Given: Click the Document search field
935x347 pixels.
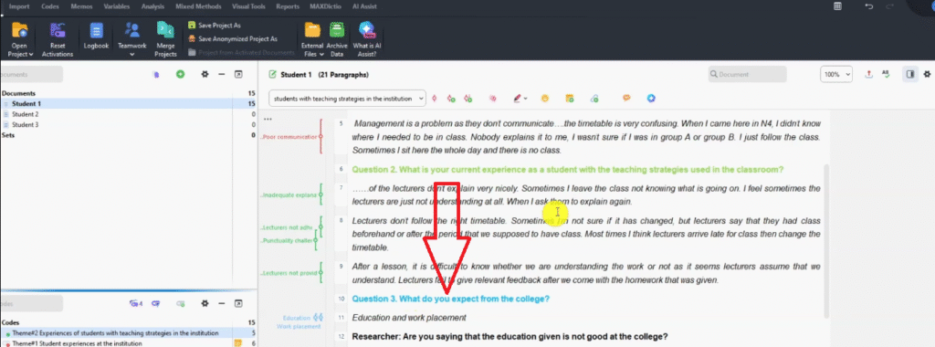Looking at the screenshot, I should [x=747, y=74].
